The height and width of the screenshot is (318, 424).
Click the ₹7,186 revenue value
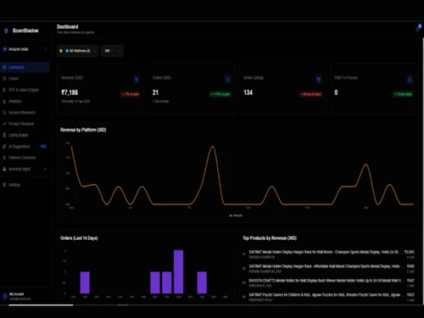click(x=70, y=92)
